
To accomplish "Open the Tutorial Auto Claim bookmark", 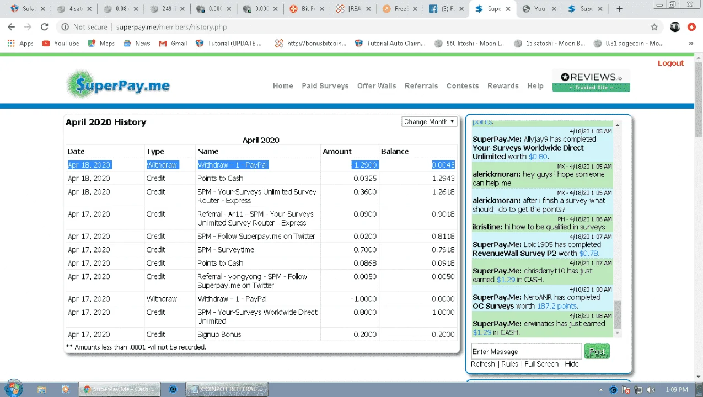I will tap(391, 43).
